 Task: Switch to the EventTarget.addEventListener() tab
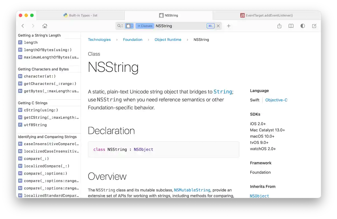click(x=266, y=15)
